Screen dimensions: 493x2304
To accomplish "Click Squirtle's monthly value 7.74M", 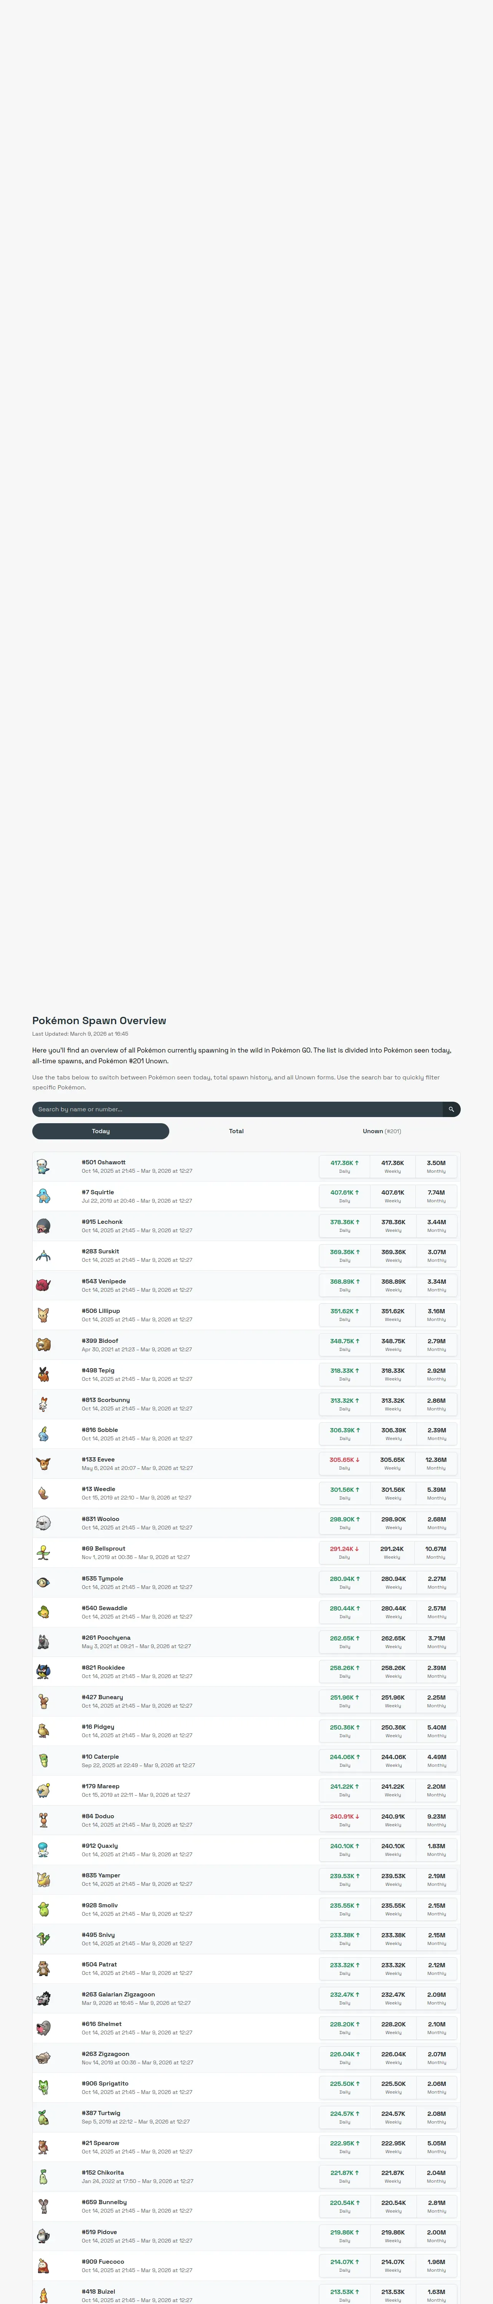I will click(x=436, y=1192).
